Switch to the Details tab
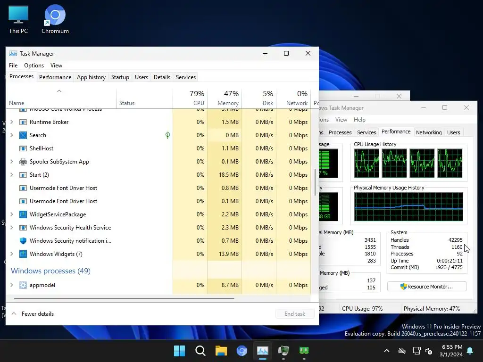Viewport: 483px width, 362px height. [162, 77]
